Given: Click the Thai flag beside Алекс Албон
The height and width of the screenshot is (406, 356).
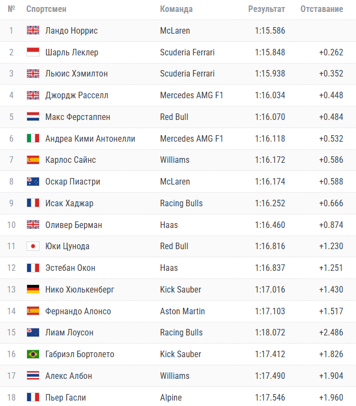Looking at the screenshot, I should coord(33,376).
